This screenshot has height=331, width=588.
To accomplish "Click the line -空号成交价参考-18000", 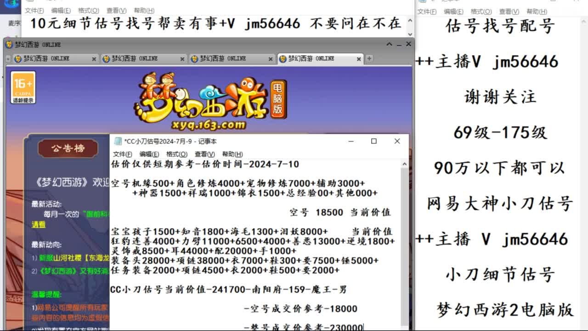I will [x=300, y=309].
